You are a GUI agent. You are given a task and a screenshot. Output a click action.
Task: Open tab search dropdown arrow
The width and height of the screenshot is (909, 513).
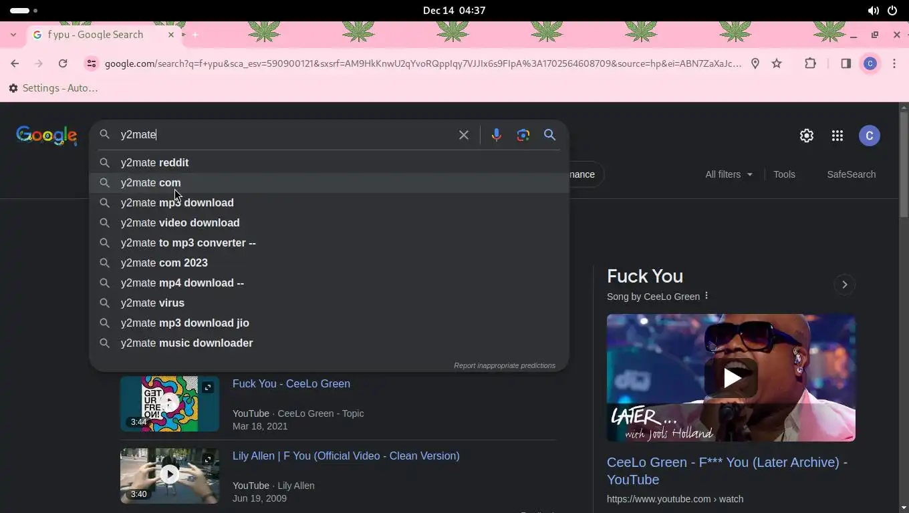(x=13, y=35)
